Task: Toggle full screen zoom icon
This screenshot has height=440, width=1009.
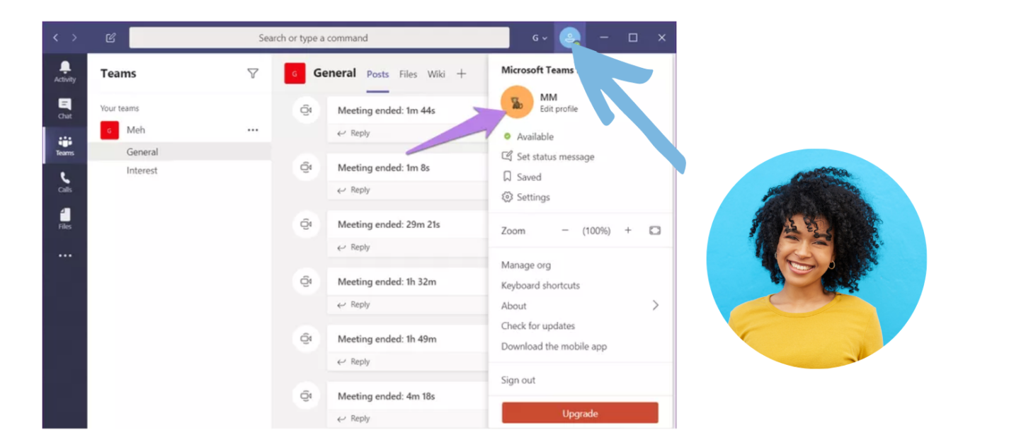Action: click(x=655, y=231)
